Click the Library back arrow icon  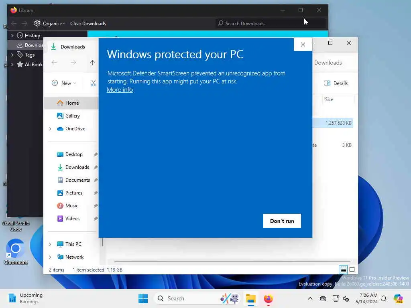[x=14, y=24]
